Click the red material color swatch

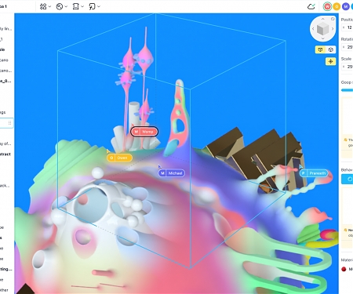(x=344, y=269)
